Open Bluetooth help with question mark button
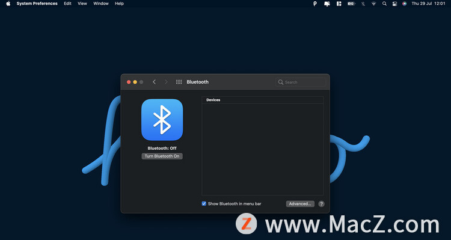This screenshot has height=240, width=451. [x=322, y=204]
